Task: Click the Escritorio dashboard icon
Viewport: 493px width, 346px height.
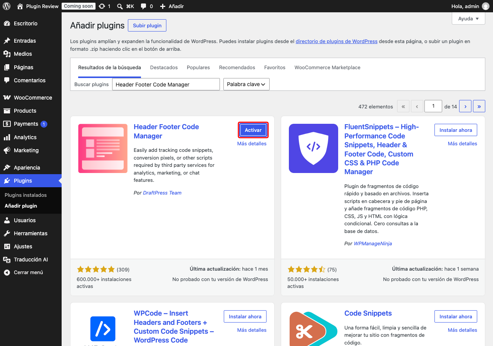Action: click(x=7, y=23)
